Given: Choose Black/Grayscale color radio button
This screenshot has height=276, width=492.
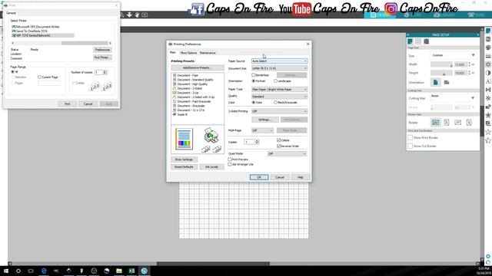Looking at the screenshot, I should [x=275, y=102].
